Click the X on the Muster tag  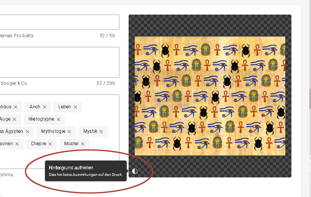[x=83, y=144]
